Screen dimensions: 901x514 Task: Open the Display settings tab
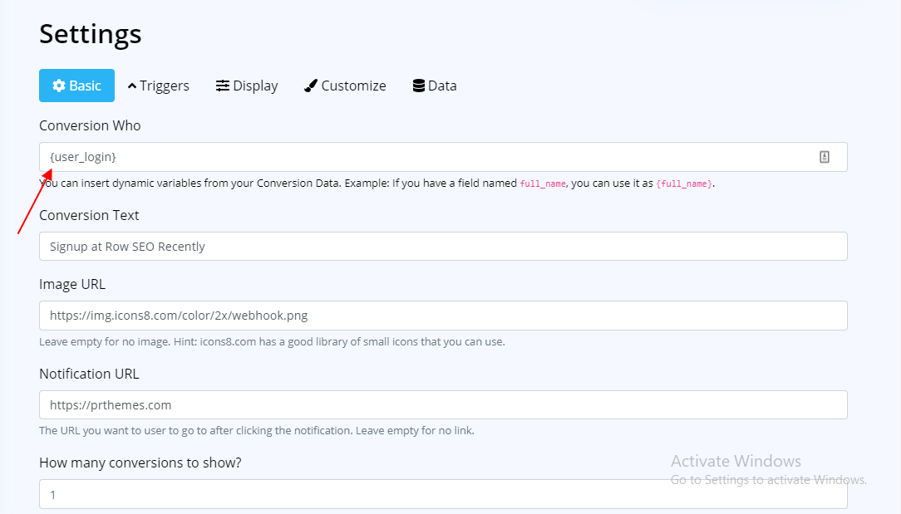coord(247,86)
